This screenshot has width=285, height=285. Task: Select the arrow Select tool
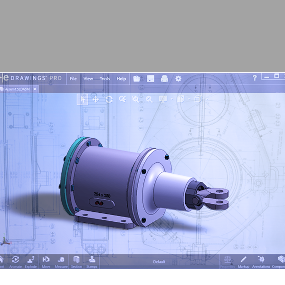(83, 99)
